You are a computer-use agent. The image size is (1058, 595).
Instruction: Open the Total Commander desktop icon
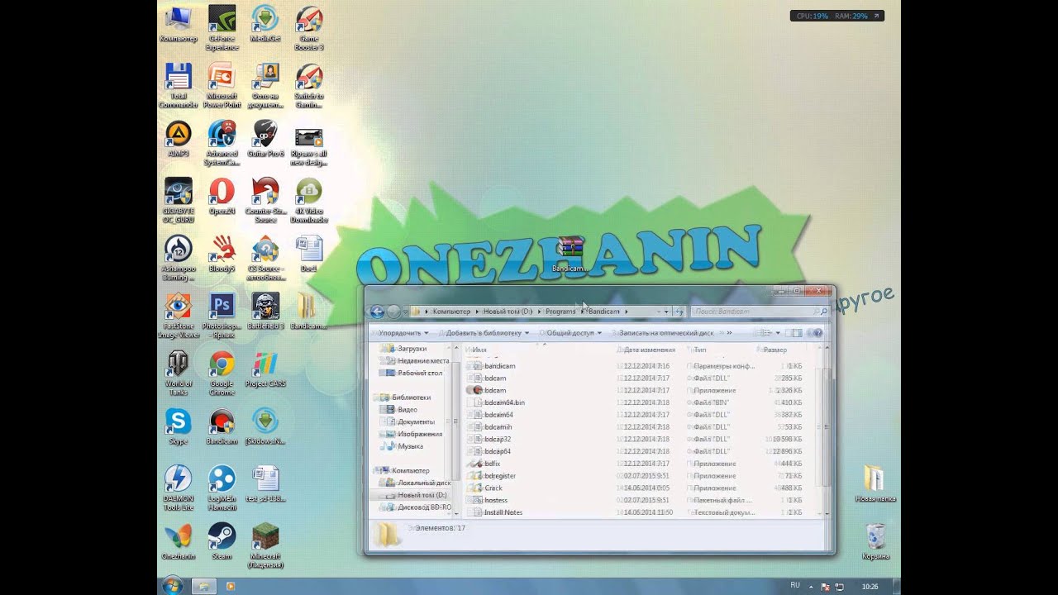(x=178, y=85)
